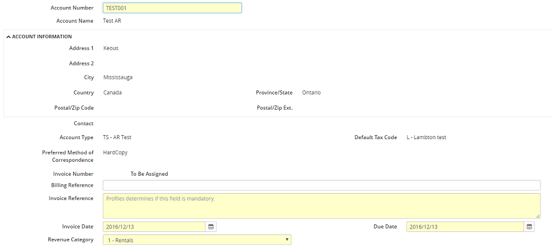This screenshot has height=247, width=552.
Task: Click the 'Test AR' account name value
Action: pos(112,21)
